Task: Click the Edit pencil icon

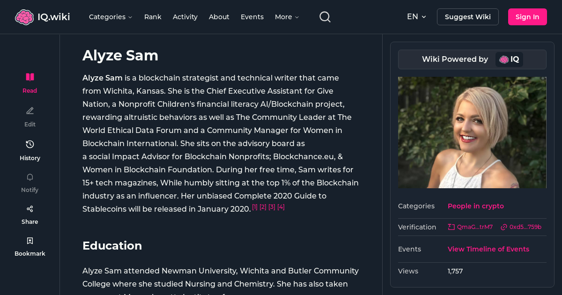Action: coord(30,111)
